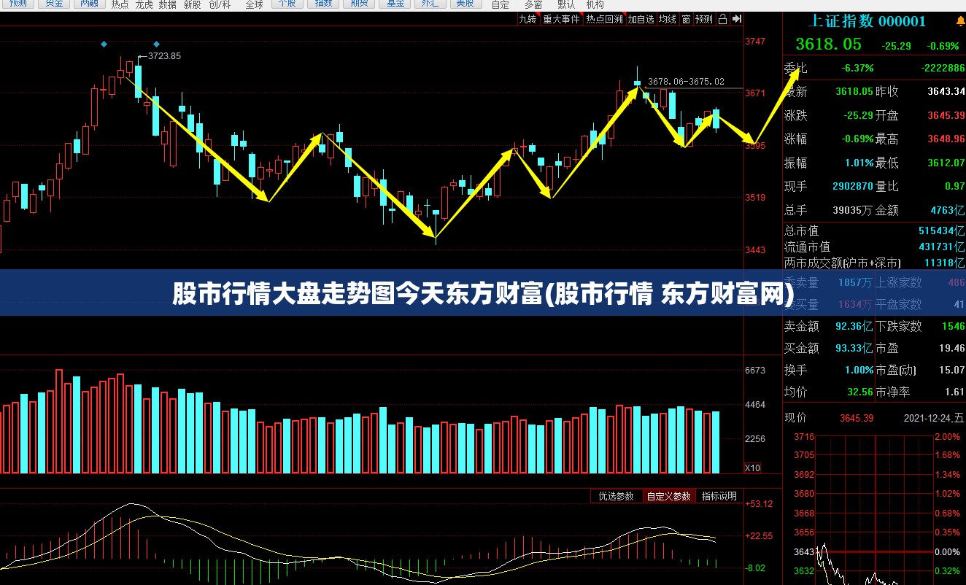Switch to the 个股 tab

287,4
